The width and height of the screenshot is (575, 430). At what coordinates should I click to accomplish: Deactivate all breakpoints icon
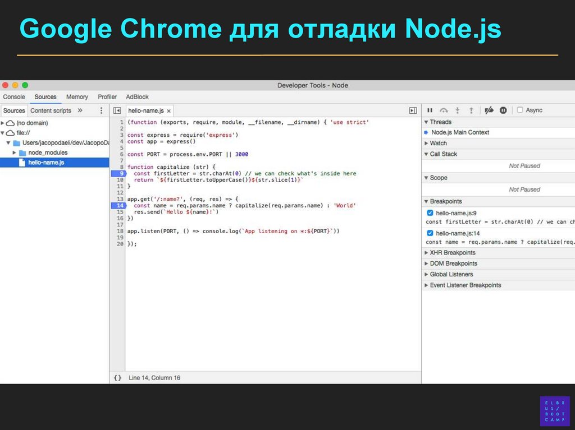489,110
